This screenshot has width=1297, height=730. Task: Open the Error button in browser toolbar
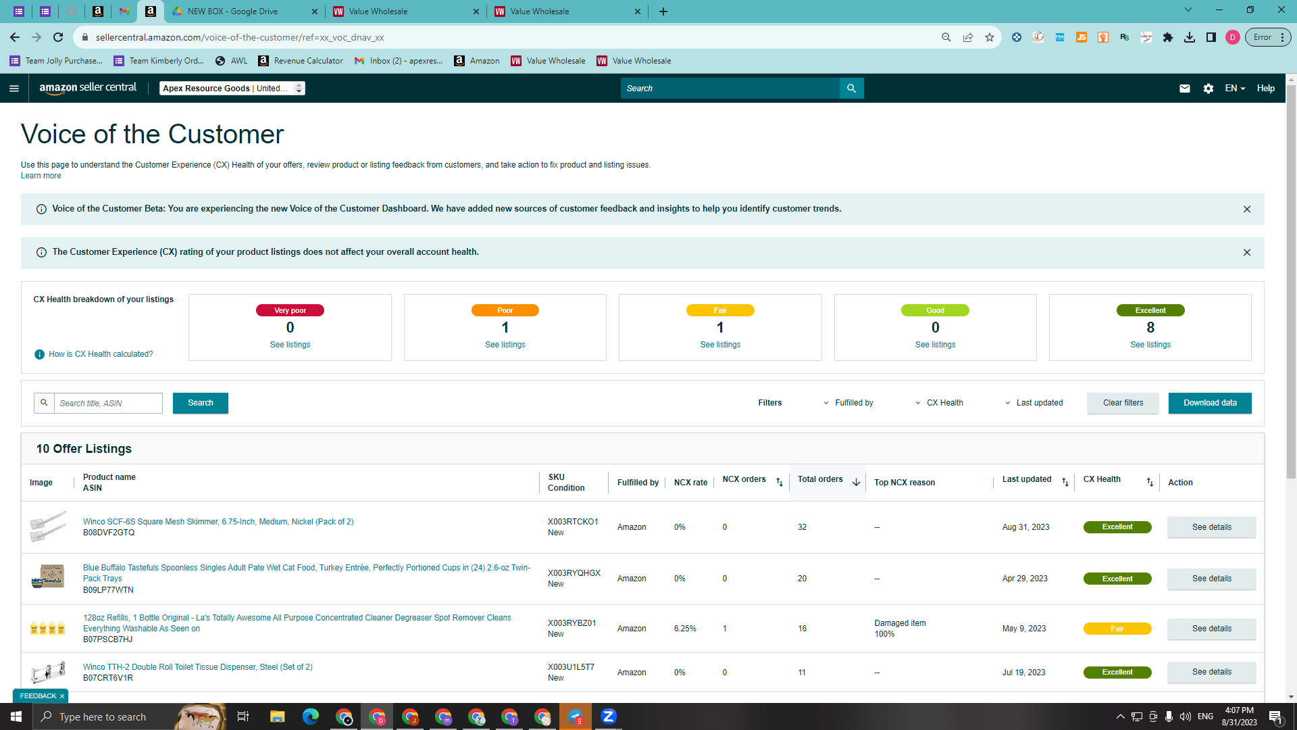[x=1269, y=37]
